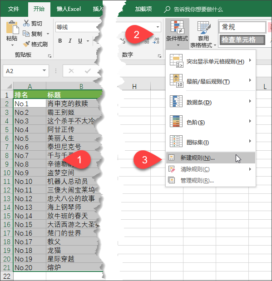Open Highlight Cells Rules (突出显示单元格规则) submenu
272x281 pixels.
pos(211,61)
